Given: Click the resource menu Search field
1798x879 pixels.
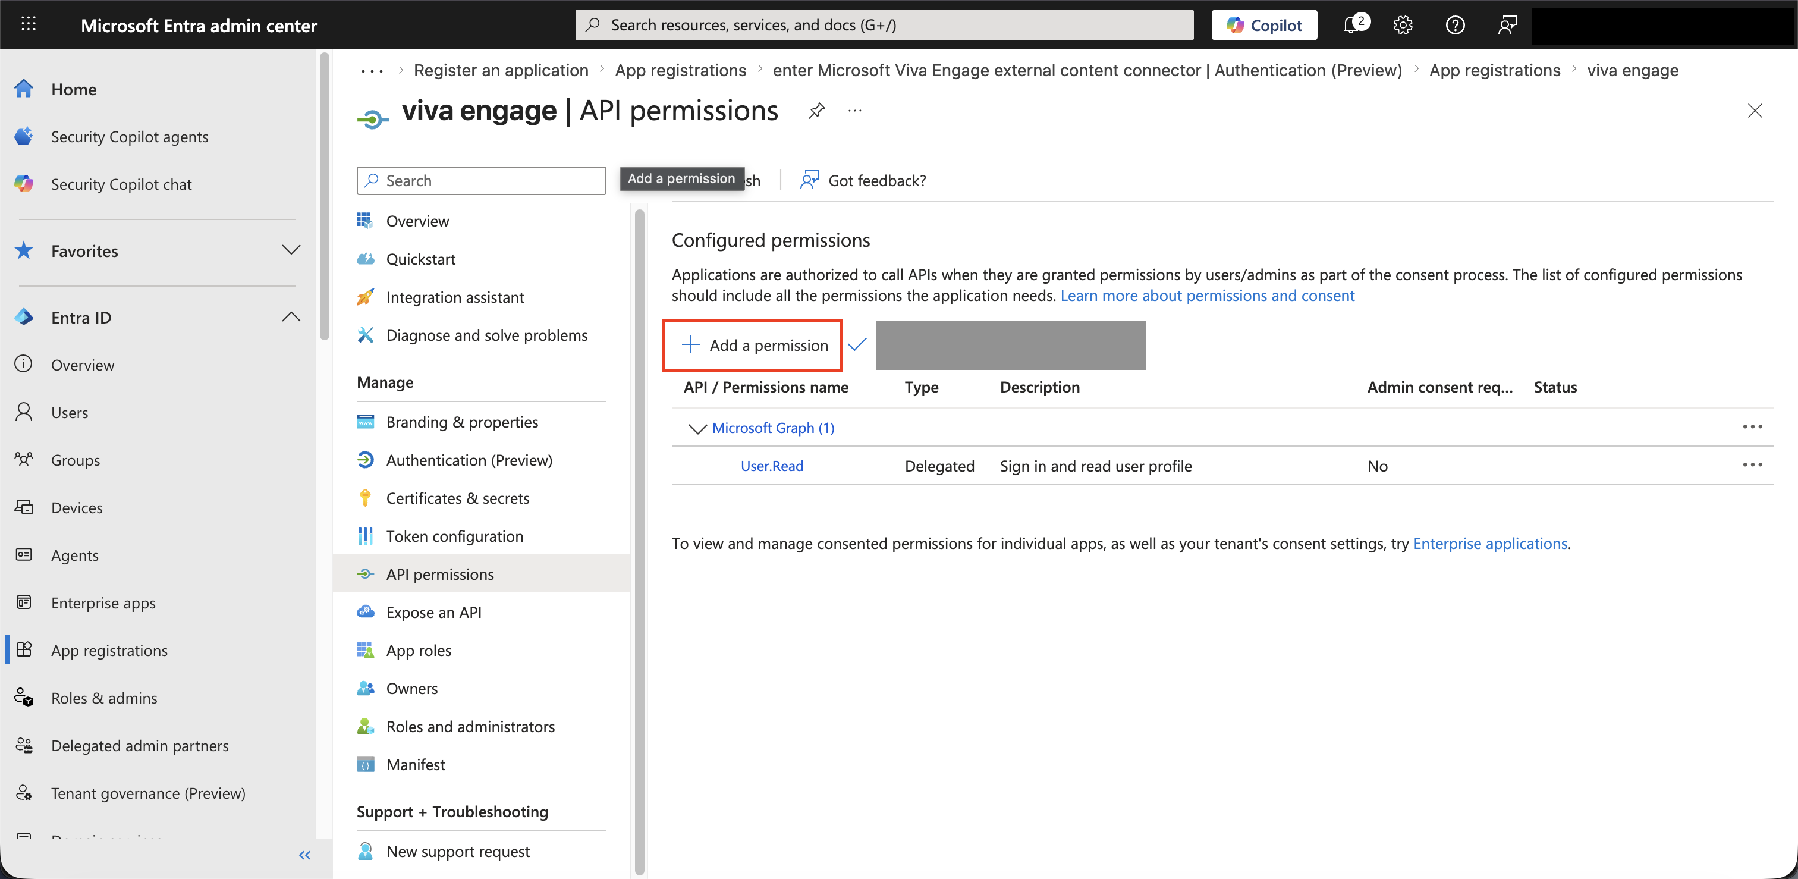Looking at the screenshot, I should pyautogui.click(x=481, y=181).
